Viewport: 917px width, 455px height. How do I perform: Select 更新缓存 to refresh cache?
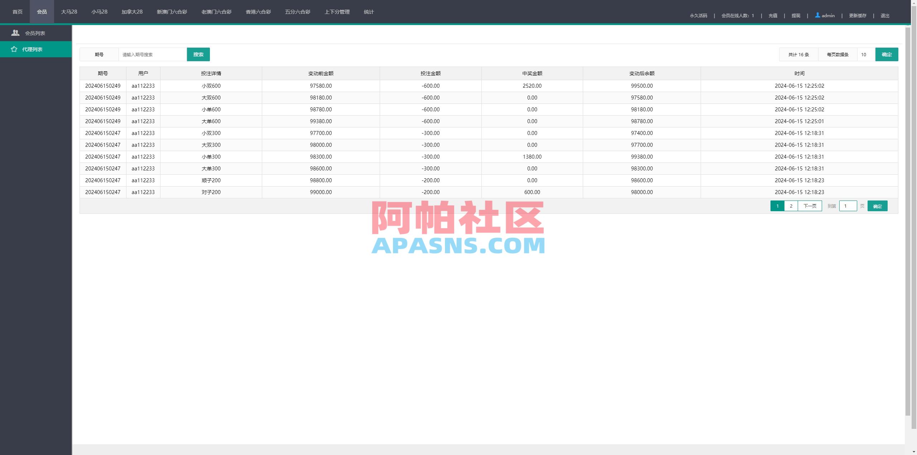pyautogui.click(x=857, y=15)
